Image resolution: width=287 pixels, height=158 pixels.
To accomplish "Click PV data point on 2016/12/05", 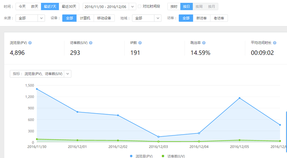I will tap(240, 98).
